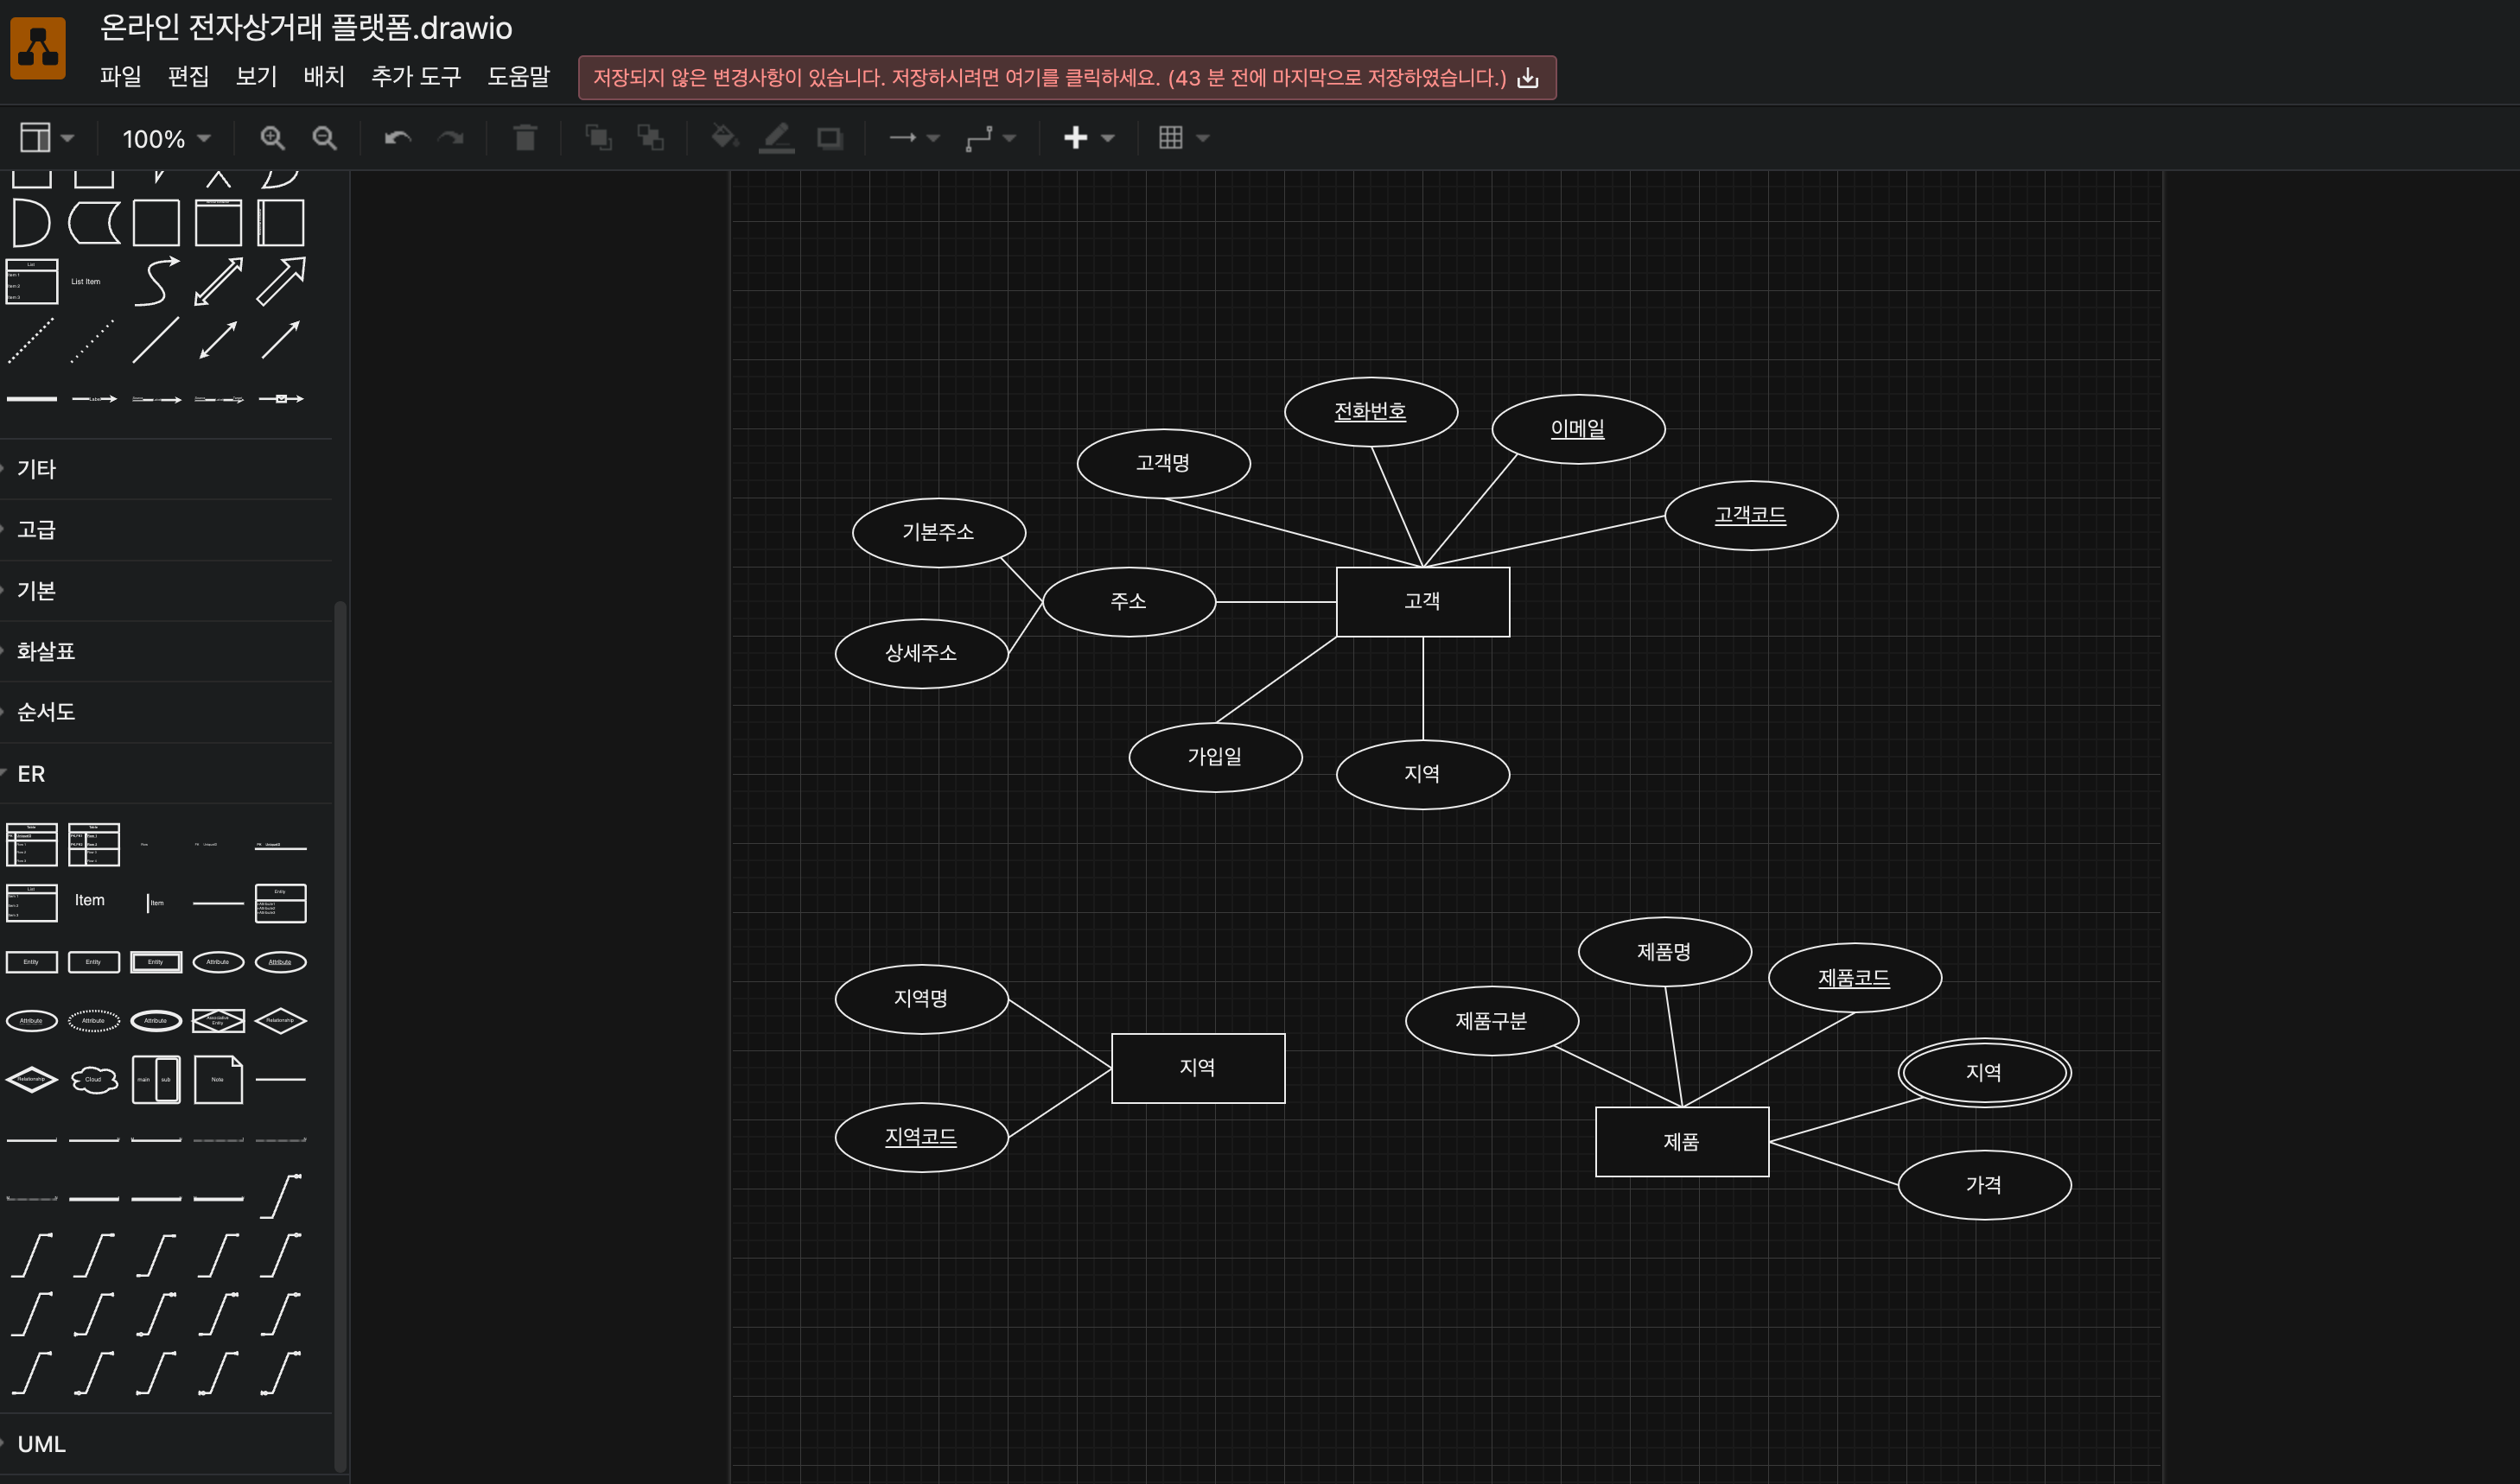Open the insert plus dropdown
Screen dimensions: 2520x1484
(1088, 138)
